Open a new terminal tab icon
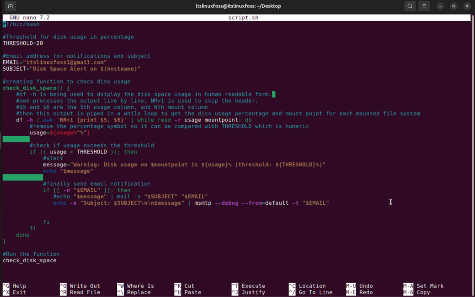The height and width of the screenshot is (297, 475). point(10,6)
